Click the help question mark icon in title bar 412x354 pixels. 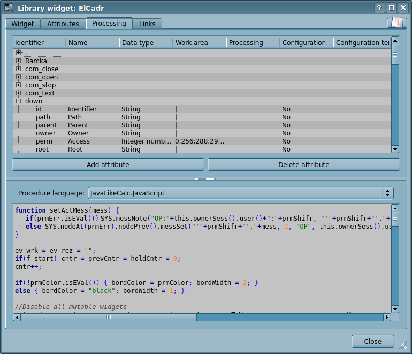point(379,8)
